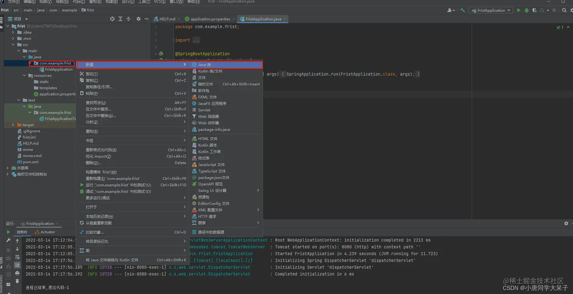
Task: Unfold the collapsed import block in editor
Action: pos(173,40)
